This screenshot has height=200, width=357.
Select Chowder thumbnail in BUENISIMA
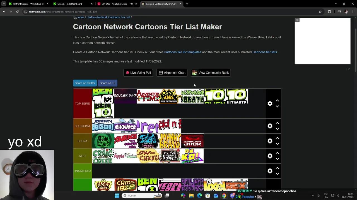(x=126, y=126)
